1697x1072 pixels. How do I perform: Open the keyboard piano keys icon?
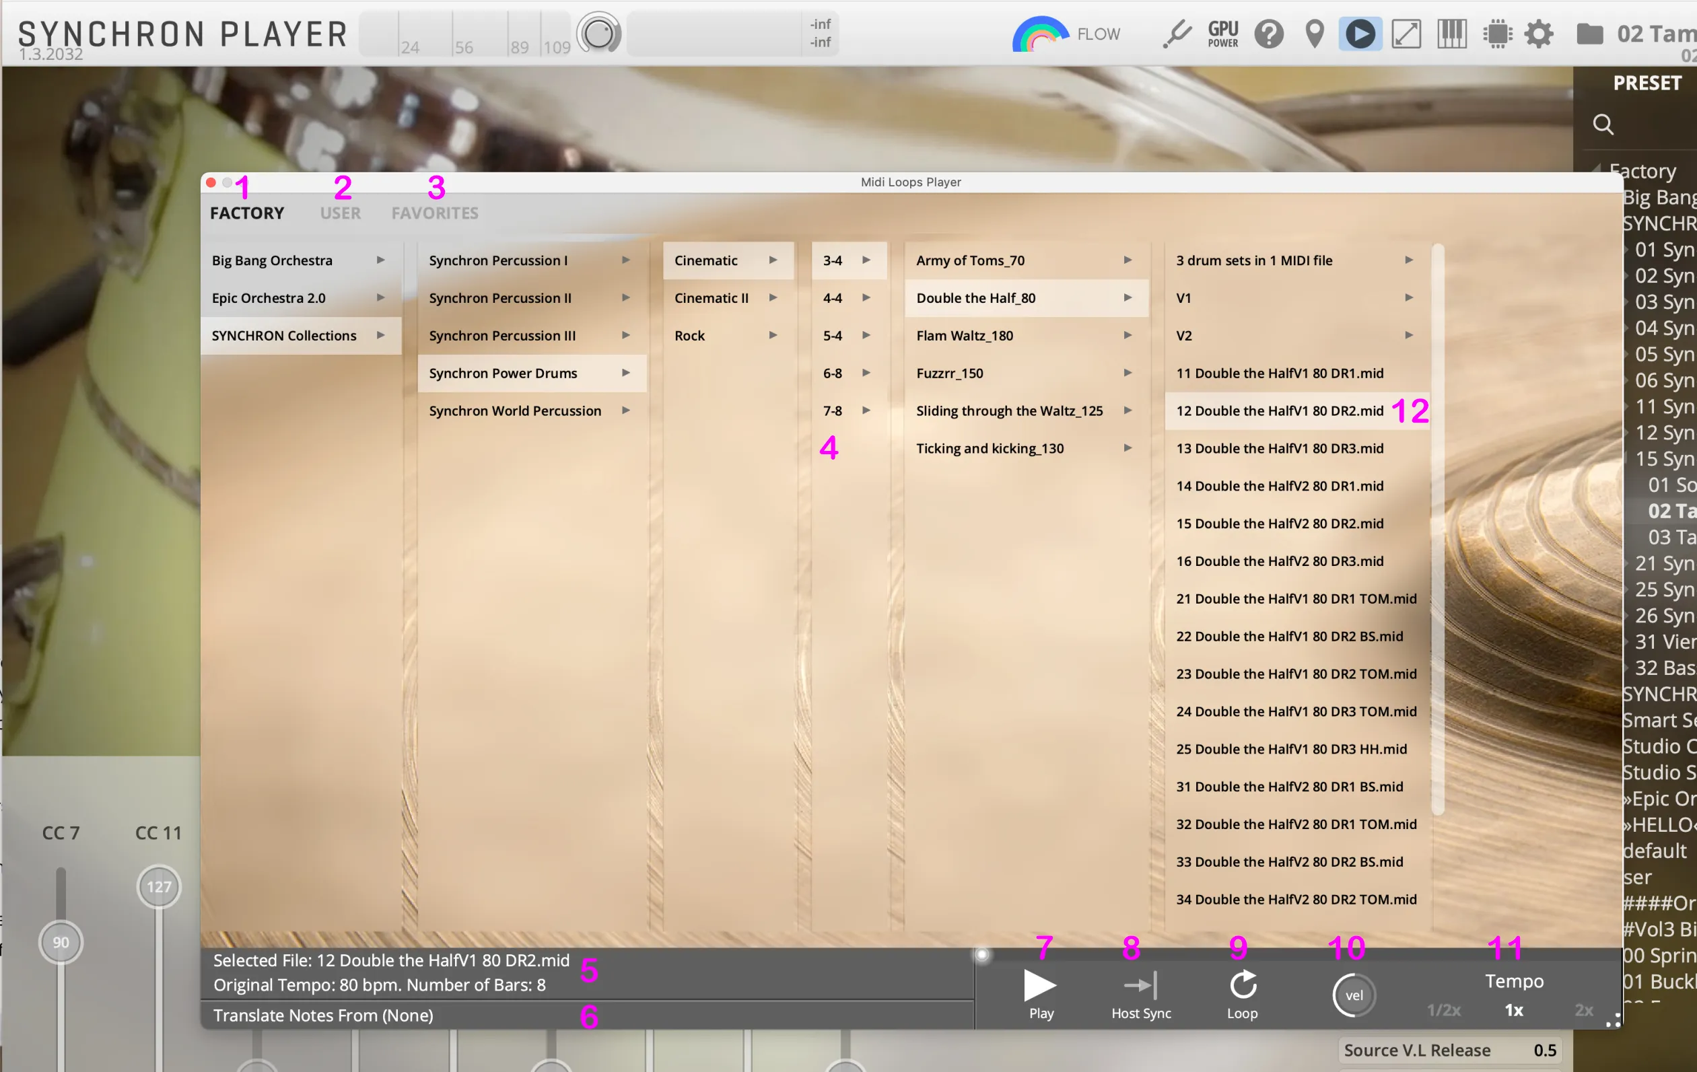click(1452, 33)
